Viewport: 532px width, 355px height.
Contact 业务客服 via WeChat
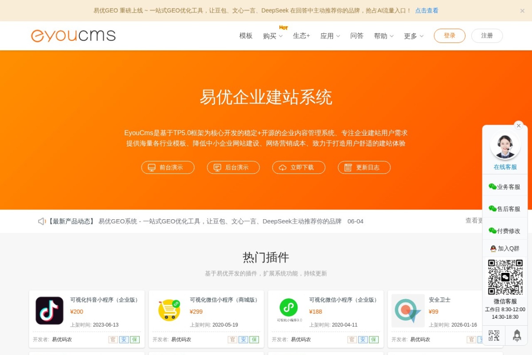(x=505, y=187)
